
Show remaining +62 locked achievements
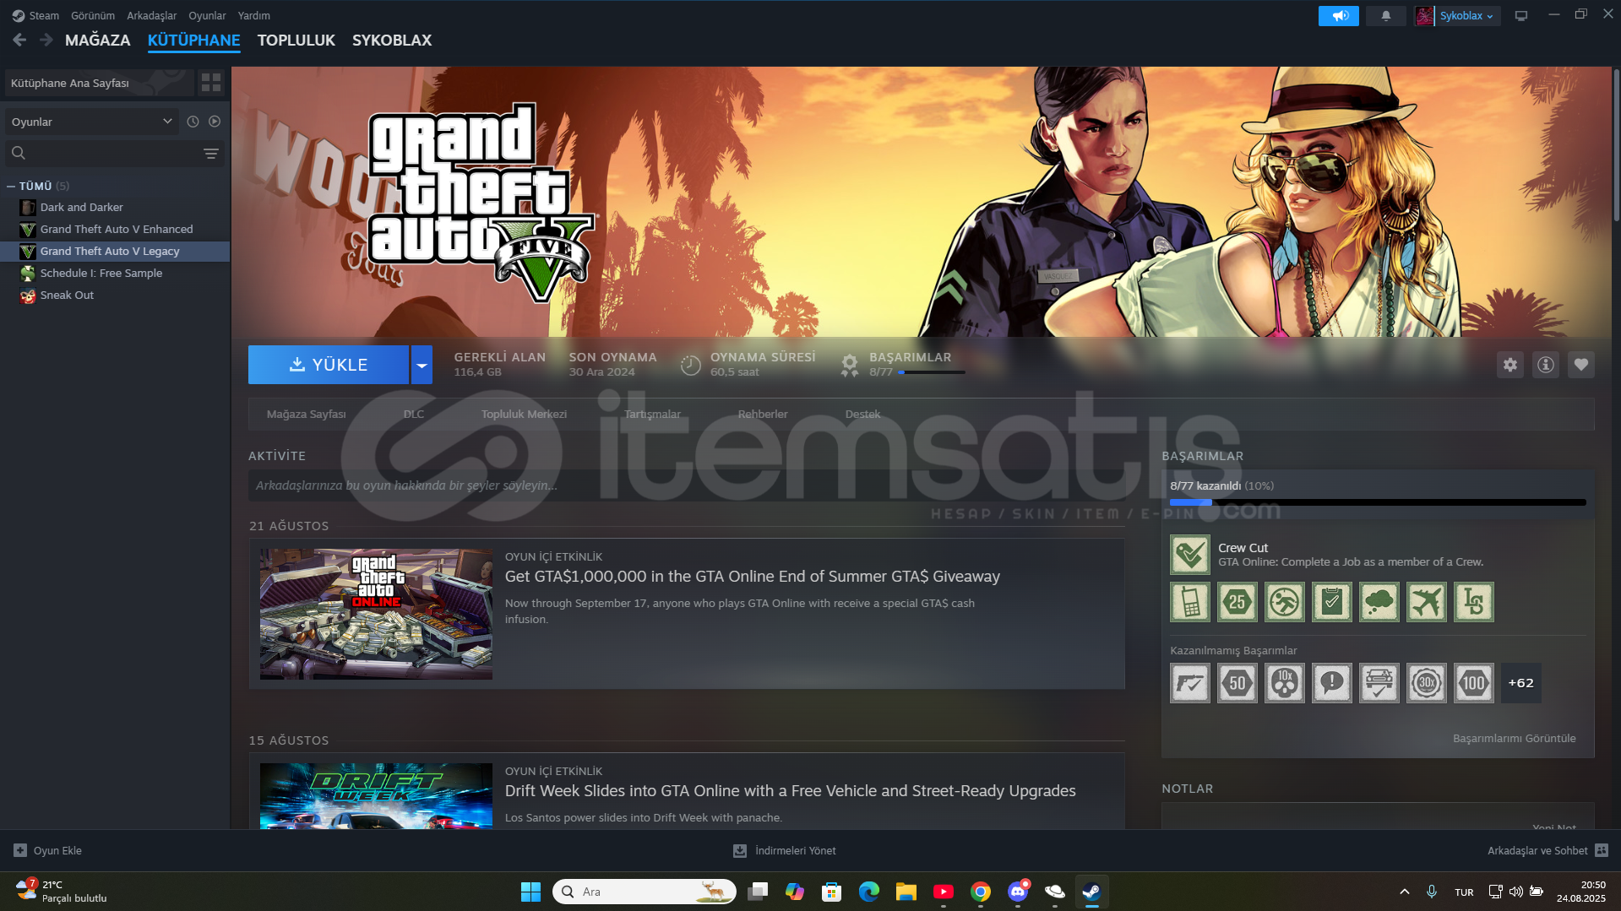click(1521, 683)
